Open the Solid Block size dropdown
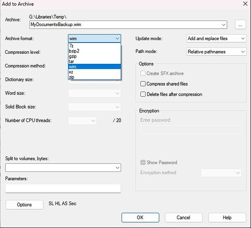 95,107
